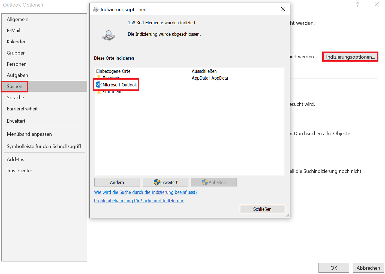The height and width of the screenshot is (274, 385).
Task: Open link about how indexing affects search
Action: (146, 192)
